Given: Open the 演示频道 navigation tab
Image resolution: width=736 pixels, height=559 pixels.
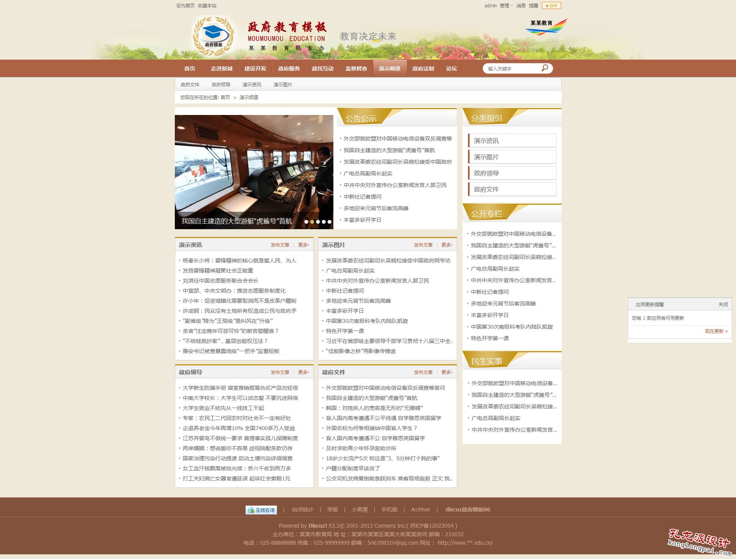Looking at the screenshot, I should point(389,69).
